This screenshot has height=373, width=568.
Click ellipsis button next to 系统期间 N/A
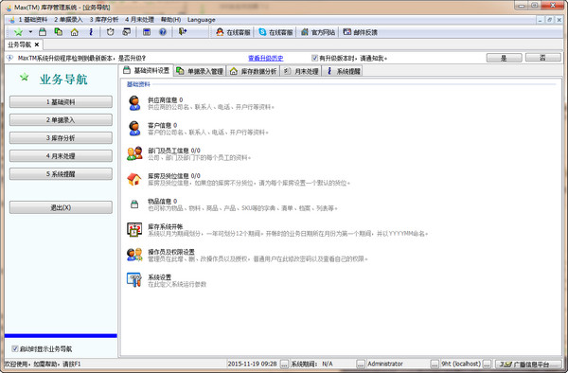[x=361, y=364]
